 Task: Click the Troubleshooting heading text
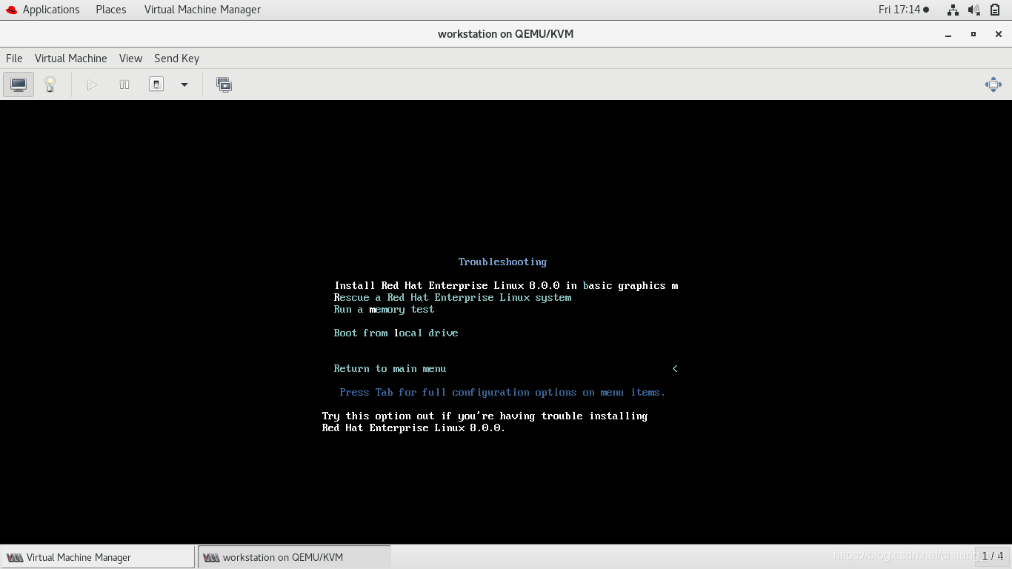[502, 262]
